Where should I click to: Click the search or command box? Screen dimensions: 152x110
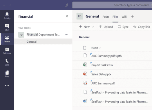tap(112, 5)
